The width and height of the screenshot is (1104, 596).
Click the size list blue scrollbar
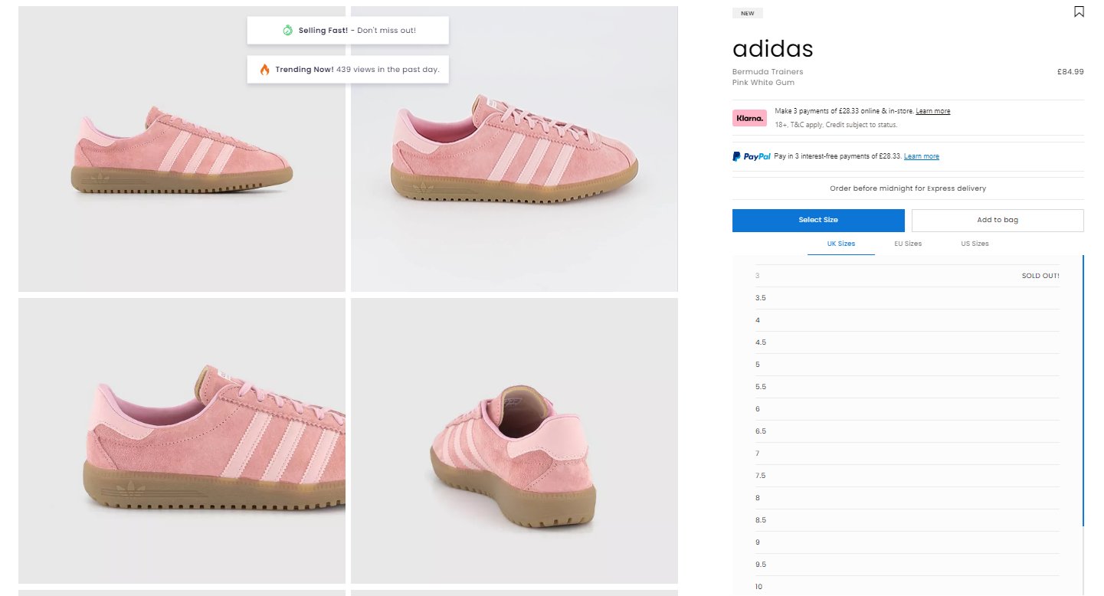pos(1083,391)
